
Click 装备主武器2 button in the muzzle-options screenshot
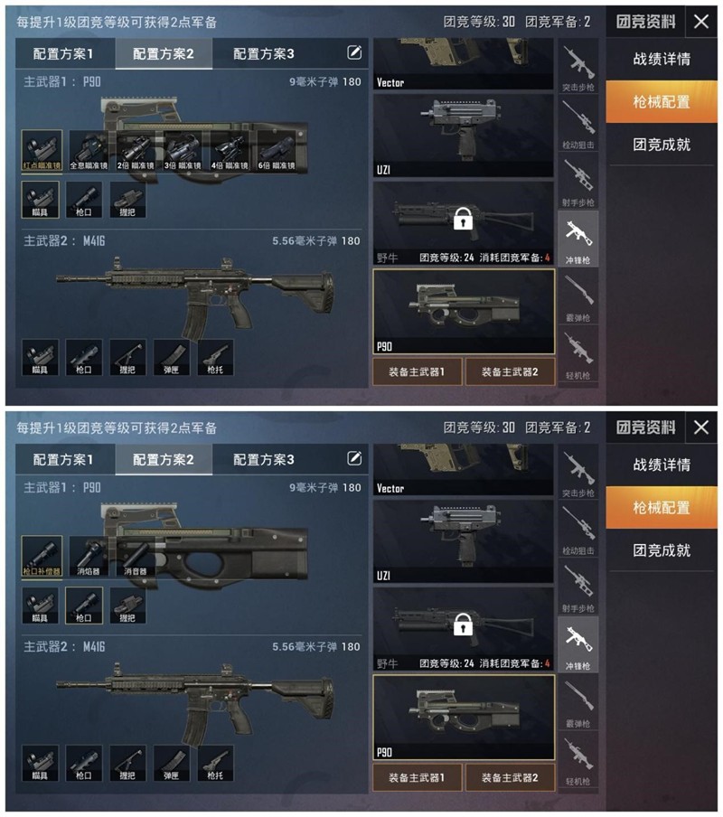point(510,777)
